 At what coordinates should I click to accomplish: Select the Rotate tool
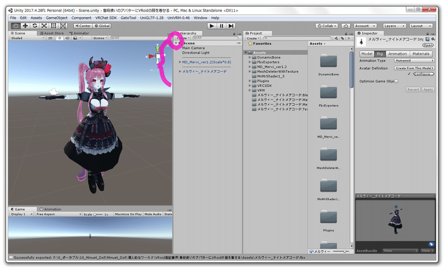point(34,26)
